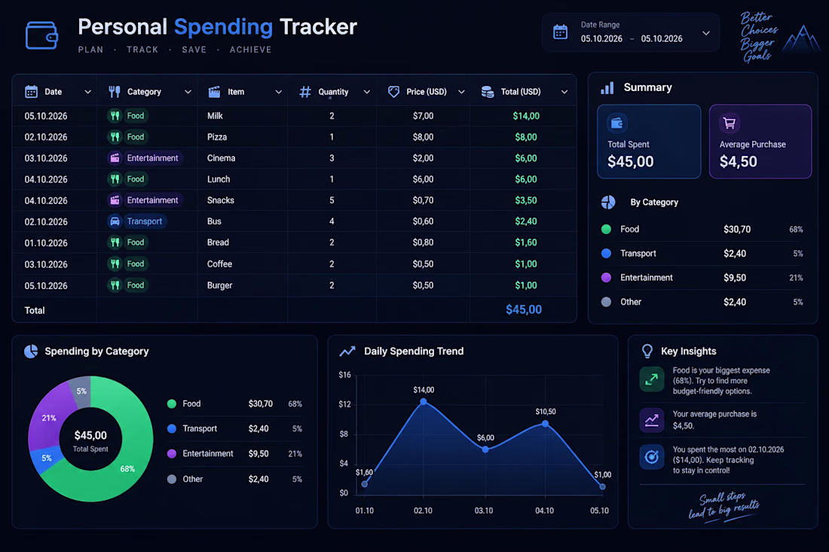Open the Date Range dropdown chevron
Image resolution: width=829 pixels, height=552 pixels.
706,32
